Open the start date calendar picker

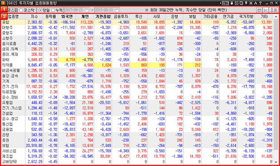87,10
